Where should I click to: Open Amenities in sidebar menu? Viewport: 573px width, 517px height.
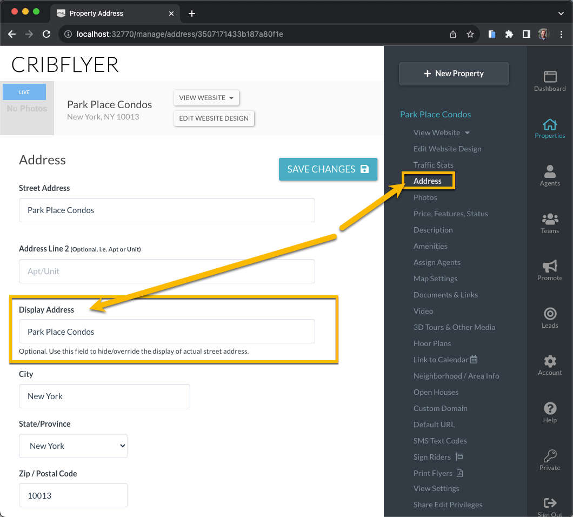coord(430,246)
